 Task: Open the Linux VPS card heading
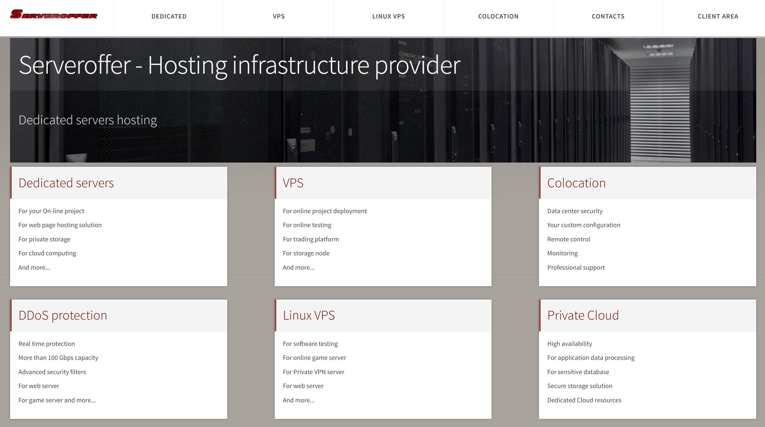tap(309, 315)
